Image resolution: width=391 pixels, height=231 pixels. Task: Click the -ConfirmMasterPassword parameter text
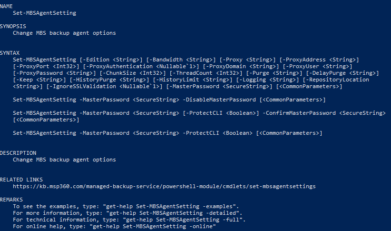(x=299, y=113)
